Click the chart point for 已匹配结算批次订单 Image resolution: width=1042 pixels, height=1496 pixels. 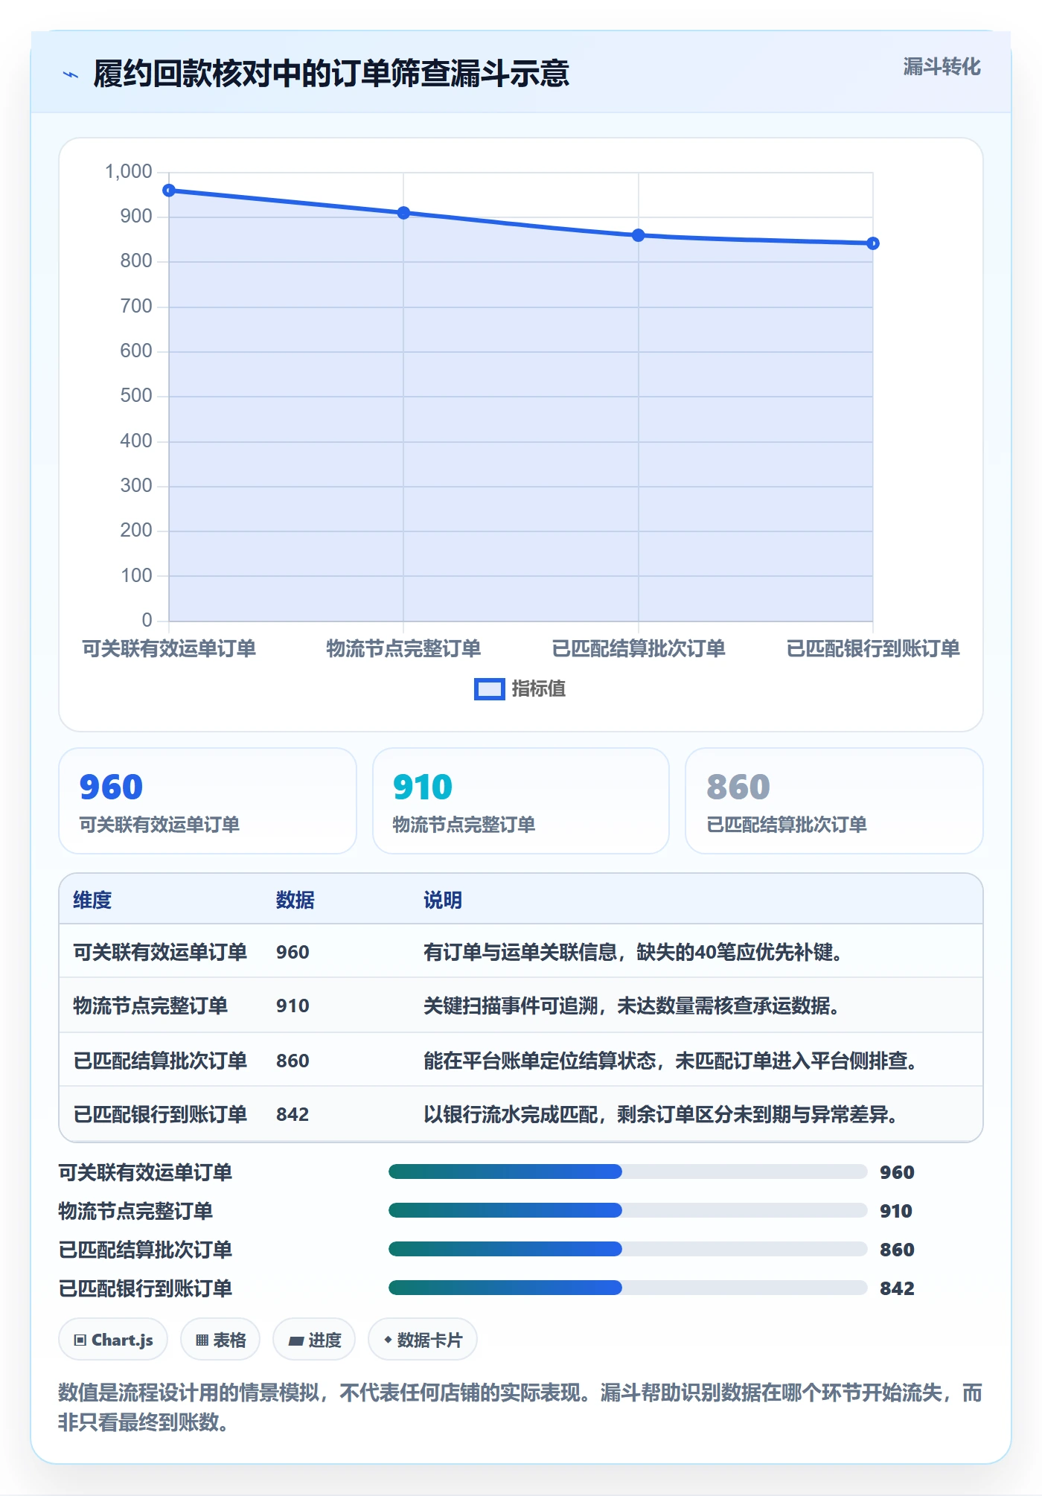click(639, 235)
